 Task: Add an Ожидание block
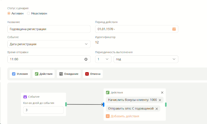[69, 74]
